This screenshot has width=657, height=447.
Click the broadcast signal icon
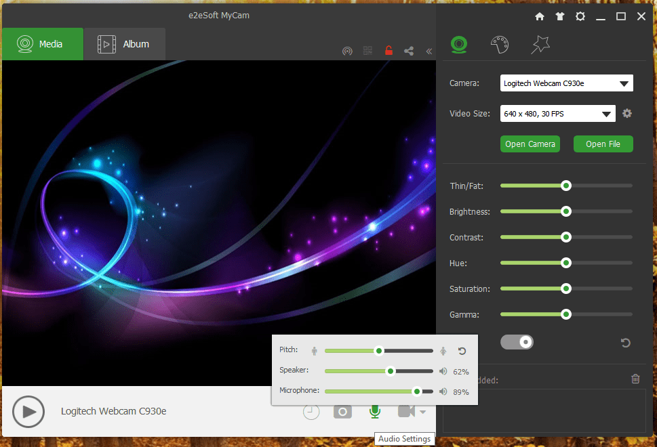pos(347,51)
